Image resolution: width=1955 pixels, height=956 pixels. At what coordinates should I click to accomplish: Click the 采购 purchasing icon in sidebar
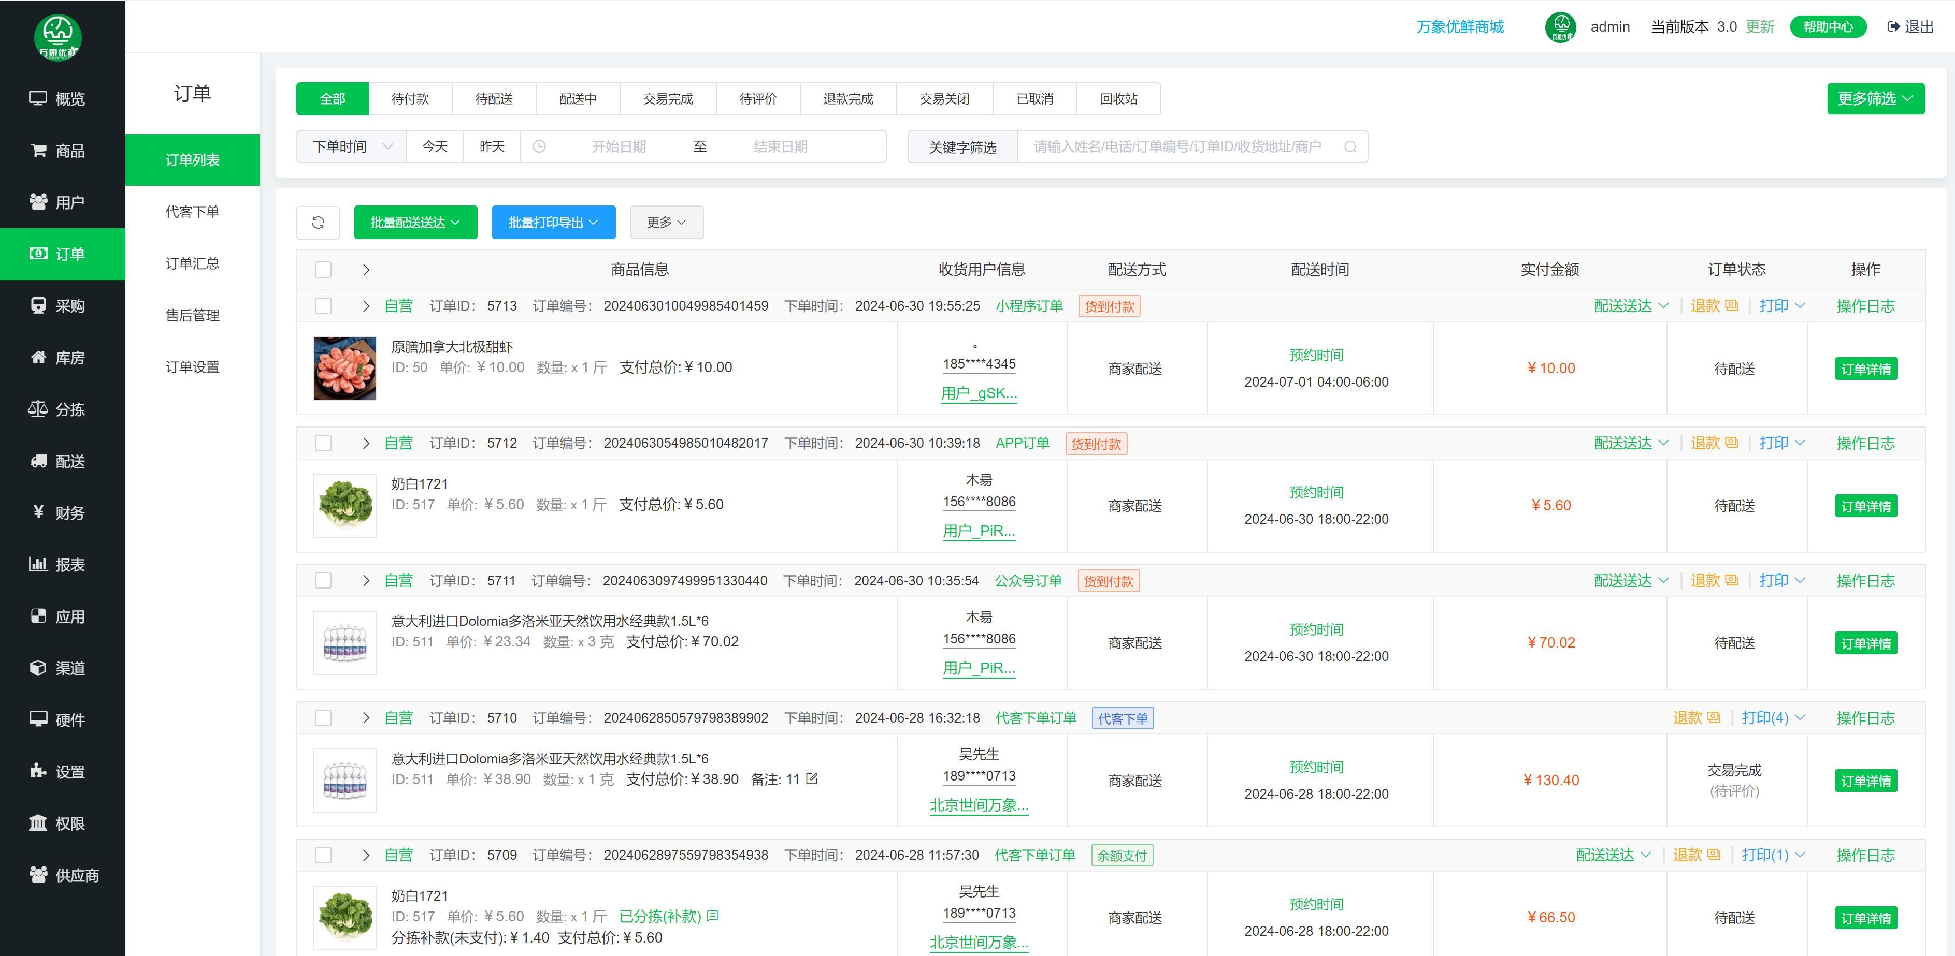coord(38,305)
